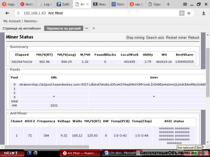This screenshot has height=157, width=210.
Task: Expand translation options dropdown arrow
Action: [x=87, y=28]
